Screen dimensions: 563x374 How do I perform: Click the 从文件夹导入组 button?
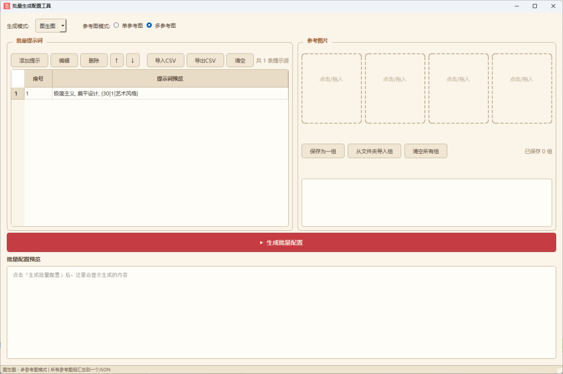point(374,151)
